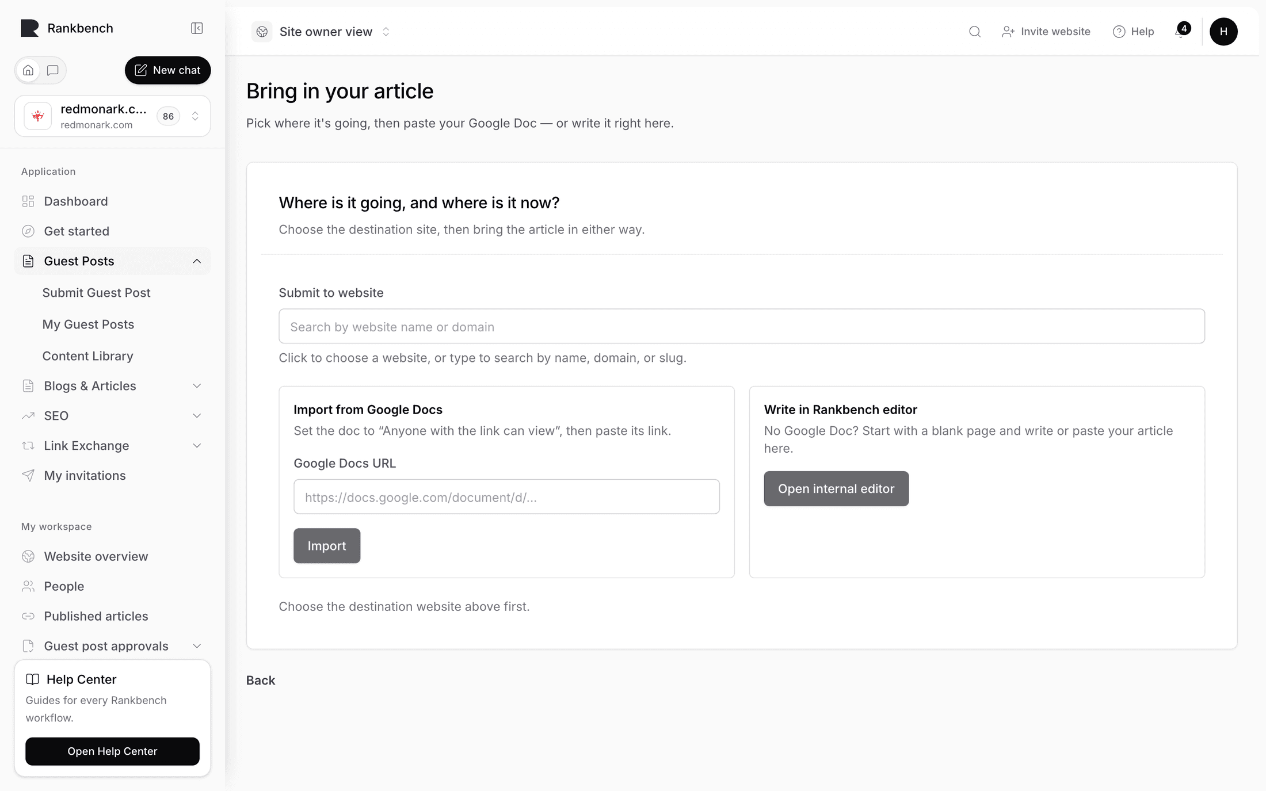Image resolution: width=1266 pixels, height=791 pixels.
Task: Open the Help link in header
Action: [1133, 32]
